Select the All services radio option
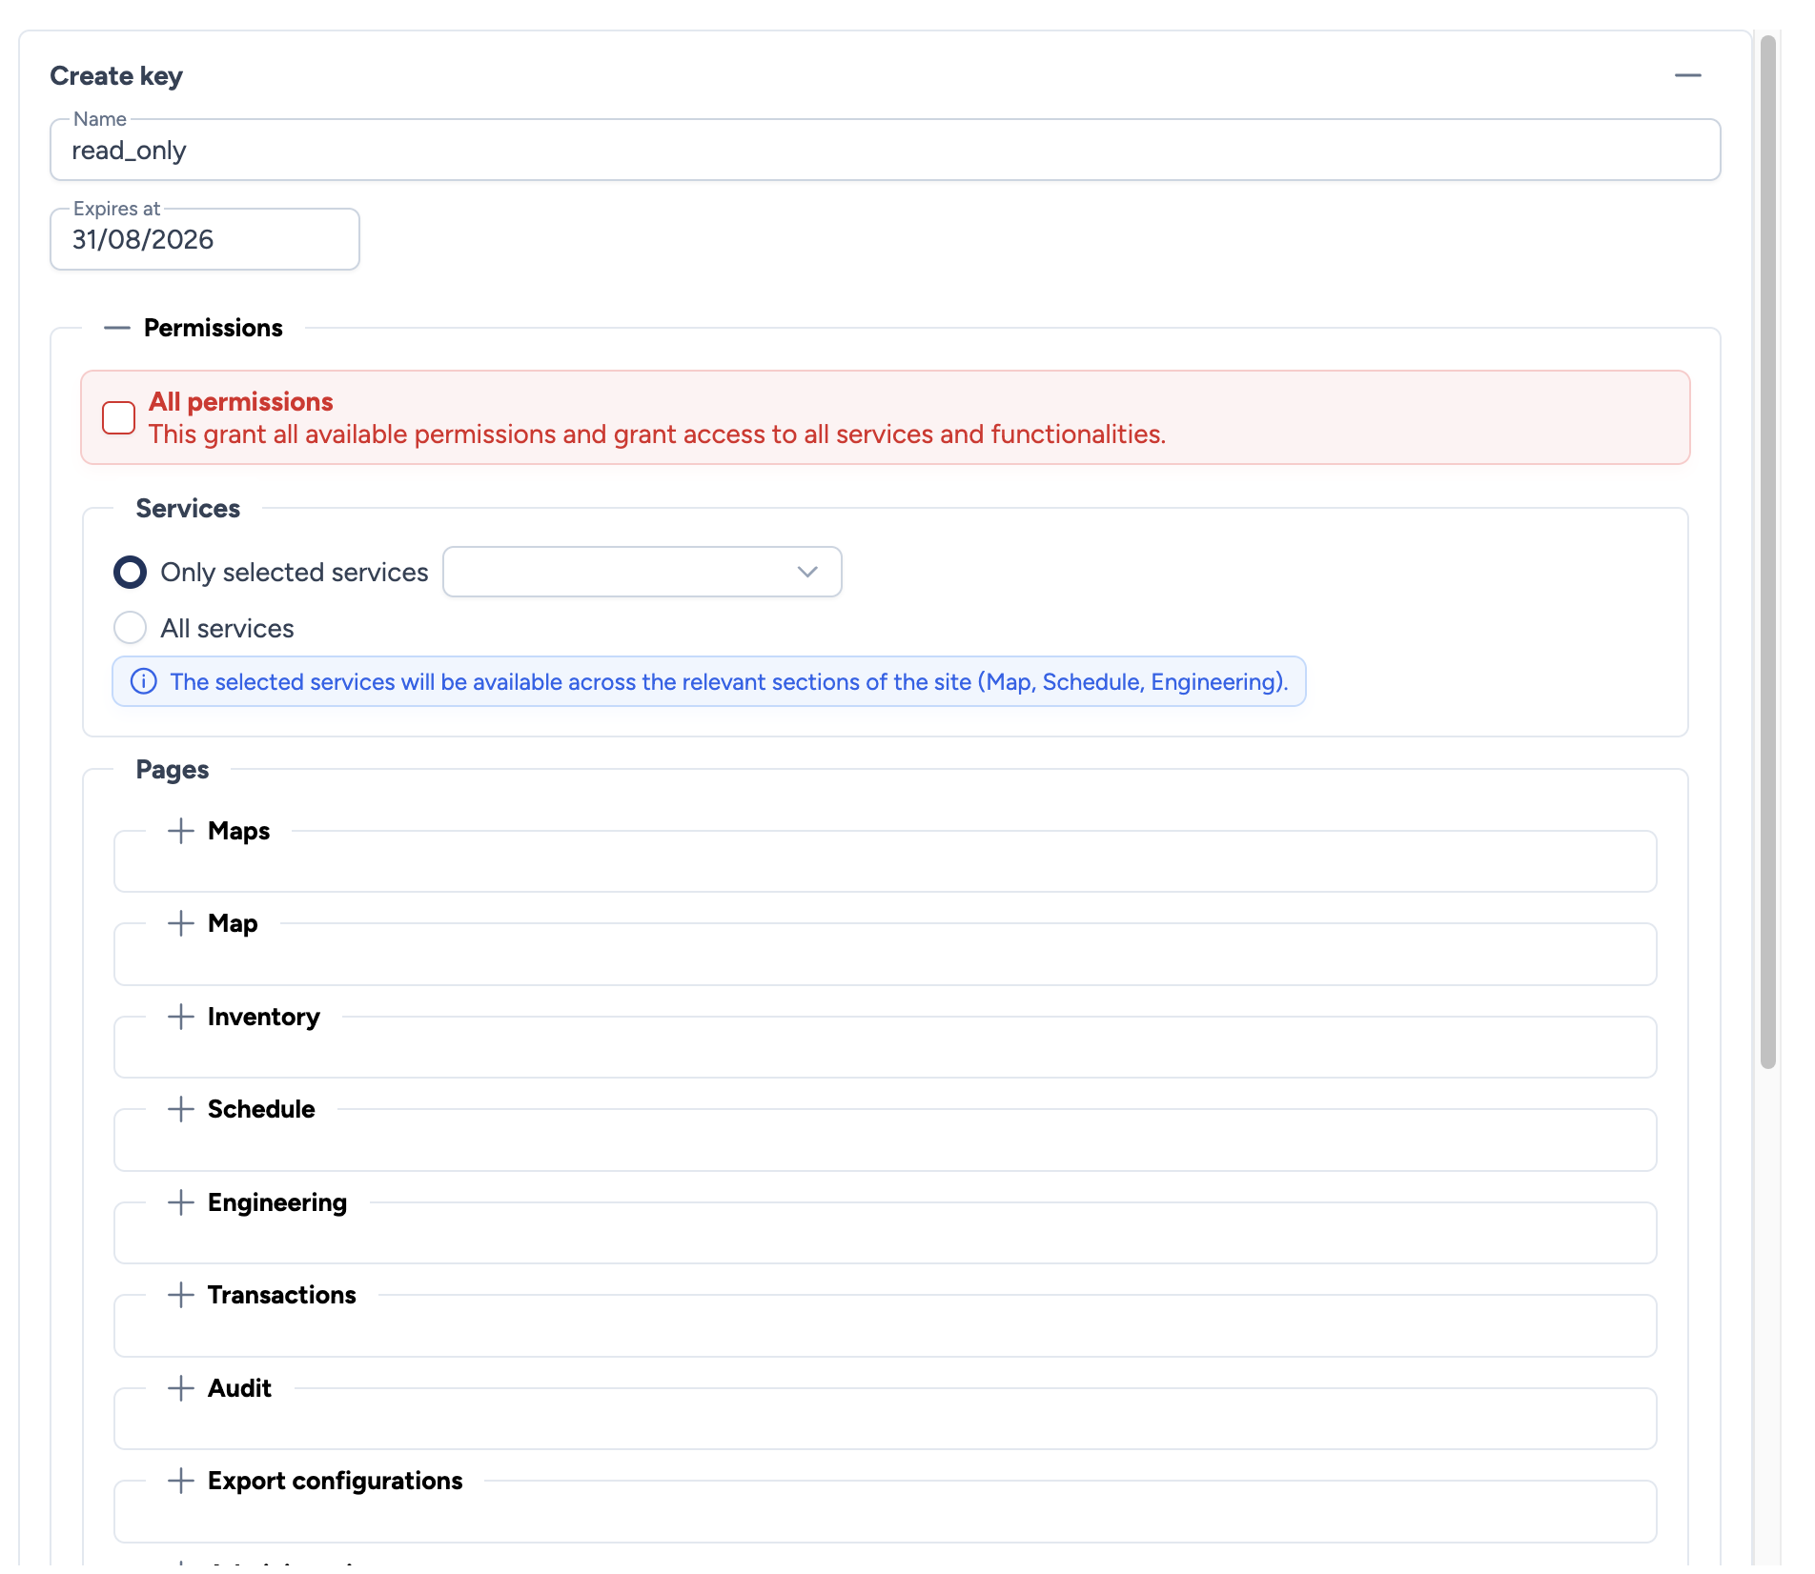 (131, 628)
